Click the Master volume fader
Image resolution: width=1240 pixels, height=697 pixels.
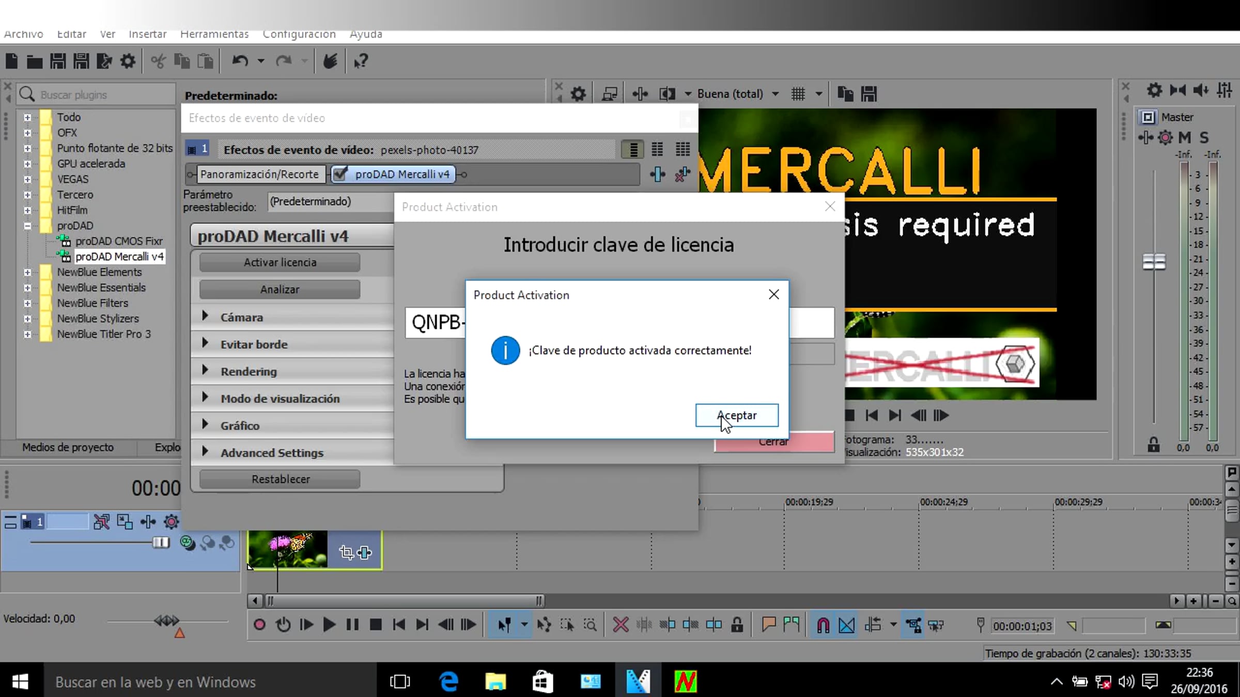point(1154,262)
